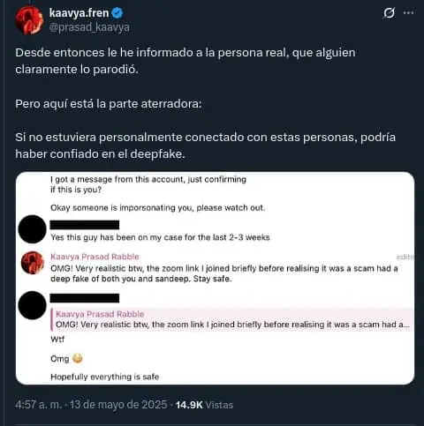
Task: Open the @prasad_kaavya handle
Action: point(89,27)
